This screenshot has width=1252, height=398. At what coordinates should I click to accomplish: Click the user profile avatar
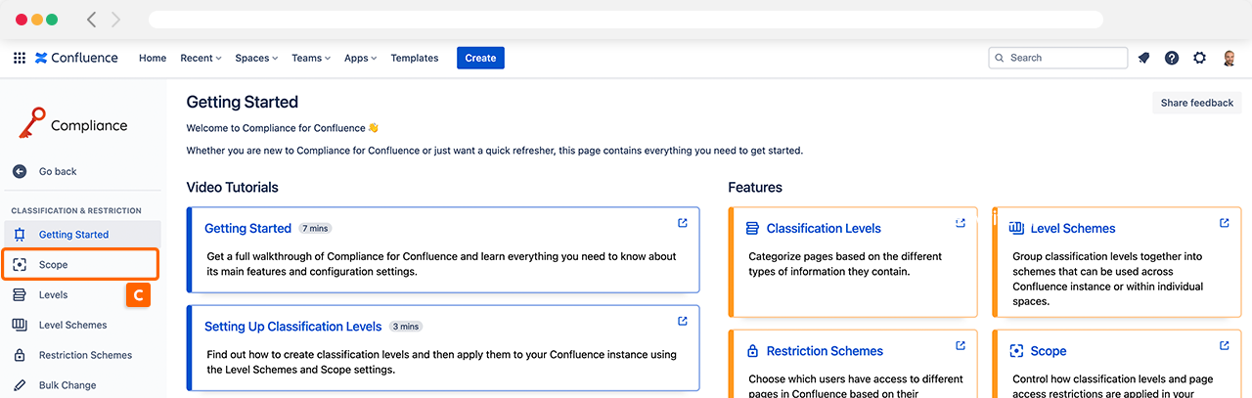1229,58
